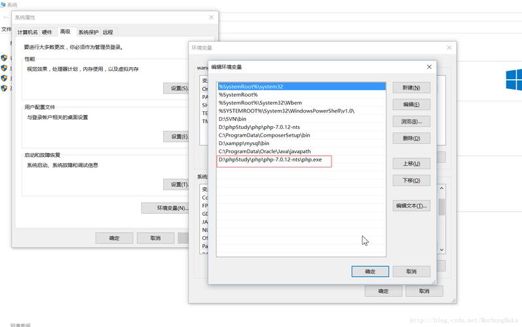This screenshot has width=522, height=327.
Task: Click the Edit (编辑) button beside path list
Action: (411, 105)
